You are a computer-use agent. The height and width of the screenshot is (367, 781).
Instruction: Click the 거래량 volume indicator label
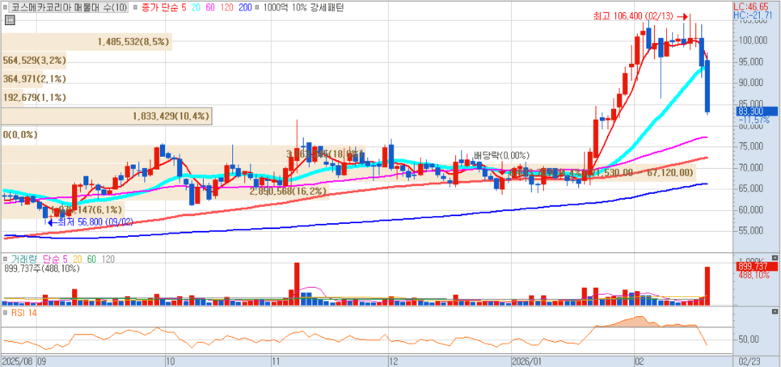(x=23, y=259)
